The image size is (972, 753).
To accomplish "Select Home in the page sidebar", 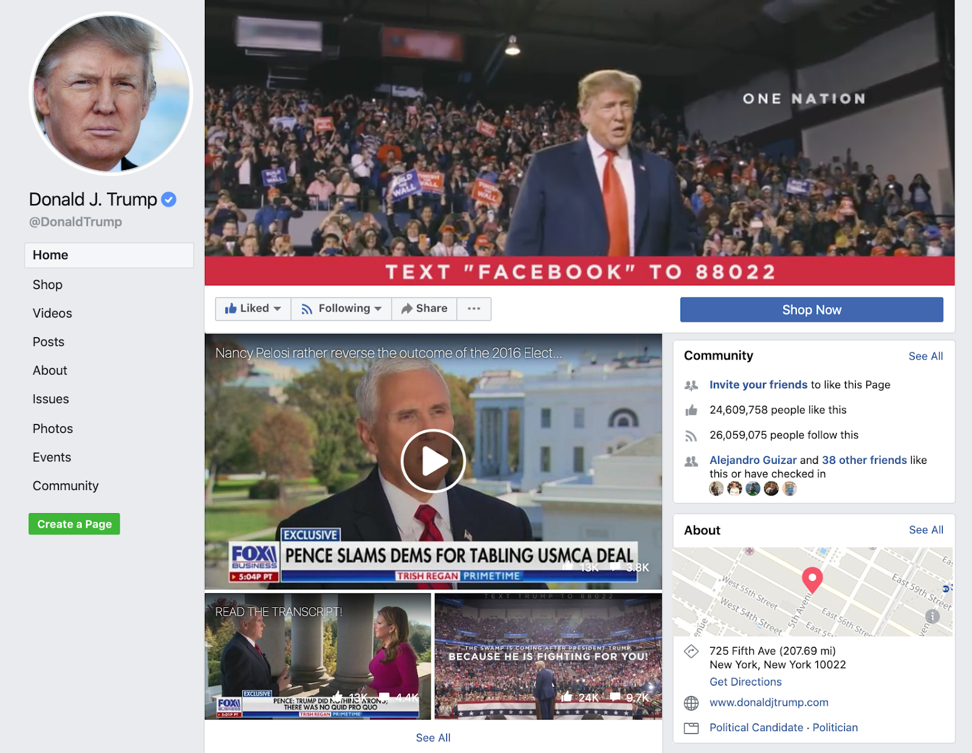I will click(x=109, y=255).
